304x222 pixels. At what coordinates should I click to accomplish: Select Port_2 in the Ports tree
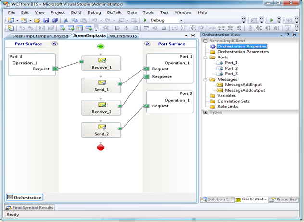coord(231,68)
